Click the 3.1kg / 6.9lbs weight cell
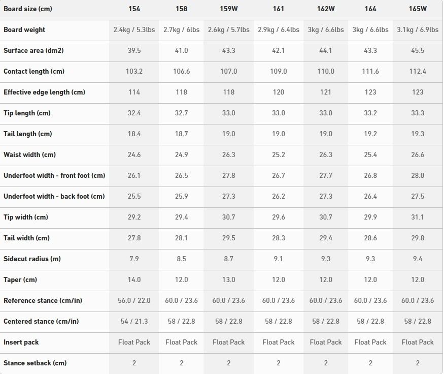This screenshot has width=444, height=374. 418,30
